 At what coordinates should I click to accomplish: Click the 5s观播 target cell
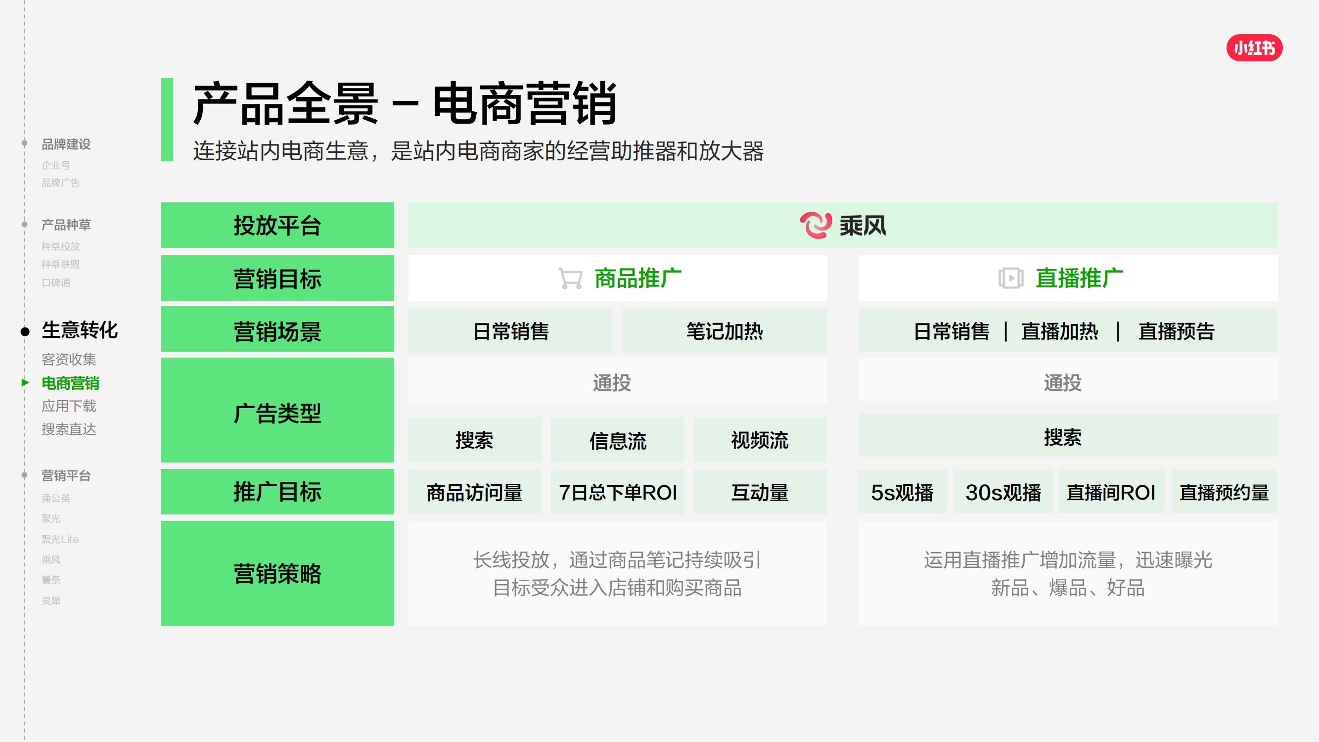click(x=902, y=492)
